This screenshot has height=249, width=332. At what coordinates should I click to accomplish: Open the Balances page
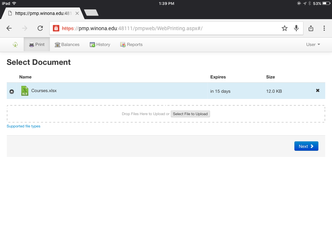[67, 45]
